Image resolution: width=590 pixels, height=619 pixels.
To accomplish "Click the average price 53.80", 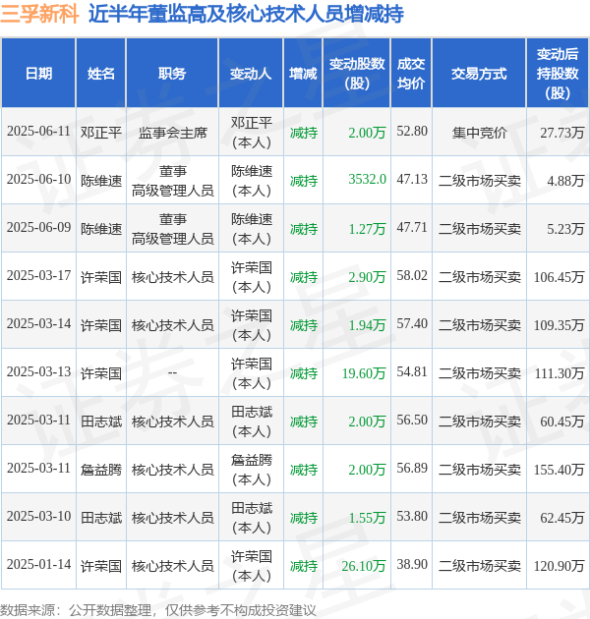I will (x=412, y=517).
